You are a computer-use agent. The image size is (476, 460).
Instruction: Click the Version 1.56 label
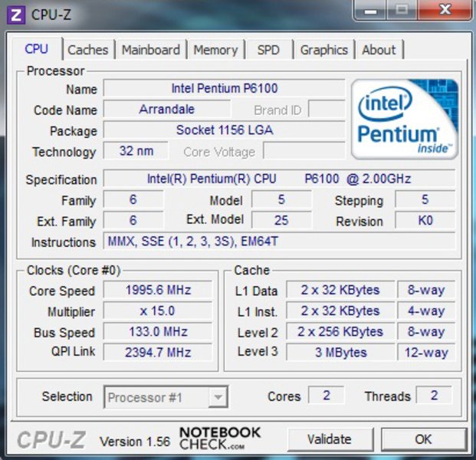tap(135, 442)
